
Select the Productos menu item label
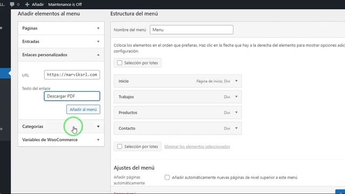pyautogui.click(x=128, y=113)
